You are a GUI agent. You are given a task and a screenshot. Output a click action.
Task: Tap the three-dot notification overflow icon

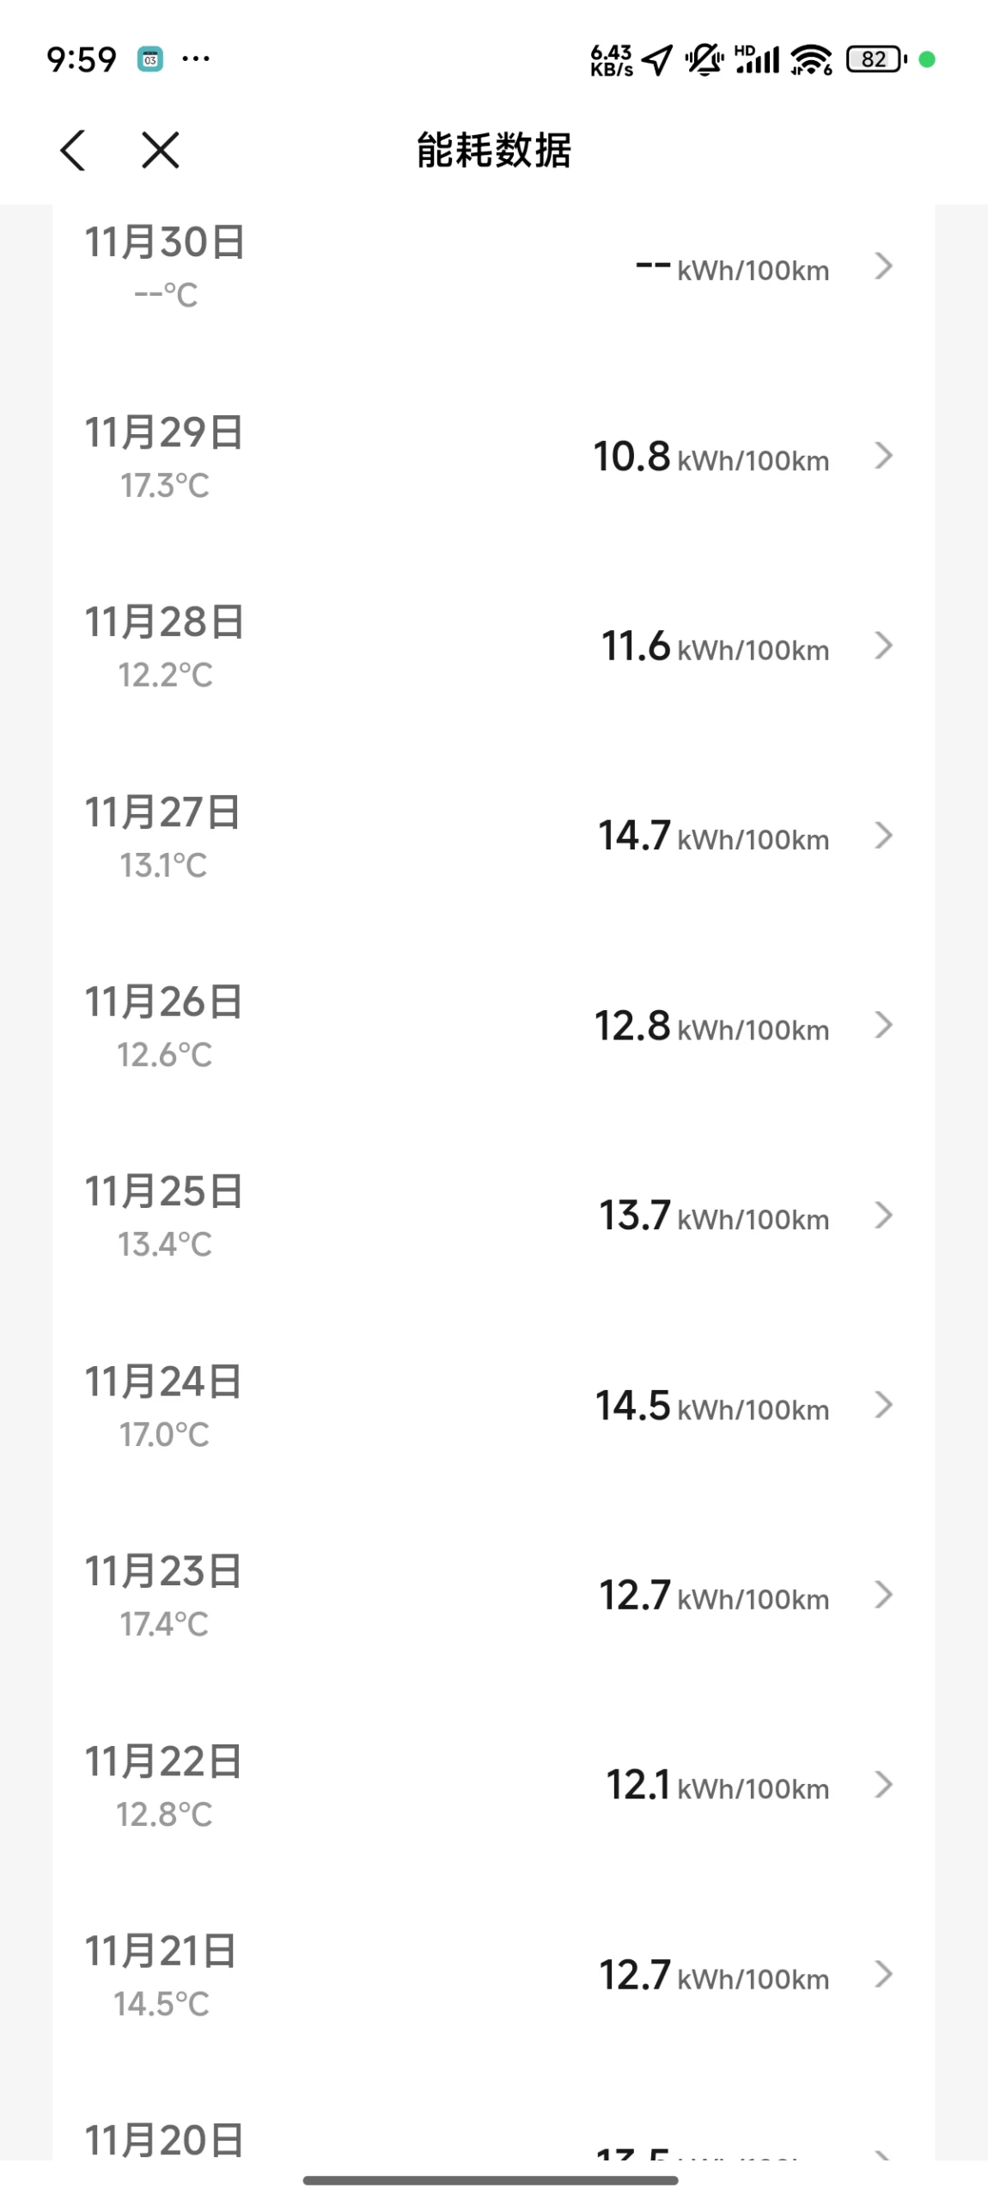point(196,59)
